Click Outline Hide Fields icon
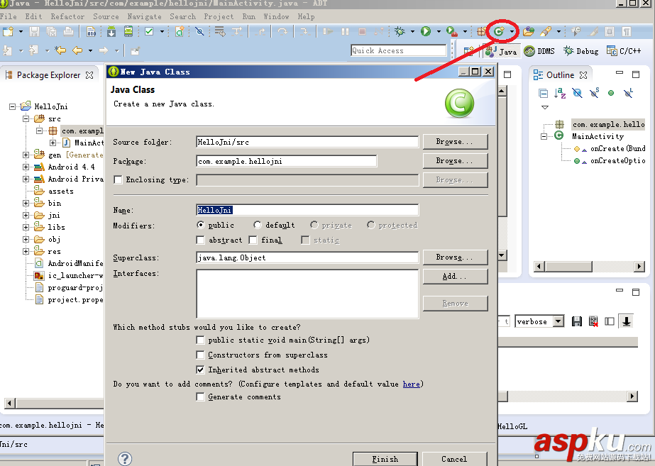Image resolution: width=655 pixels, height=466 pixels. click(x=577, y=93)
